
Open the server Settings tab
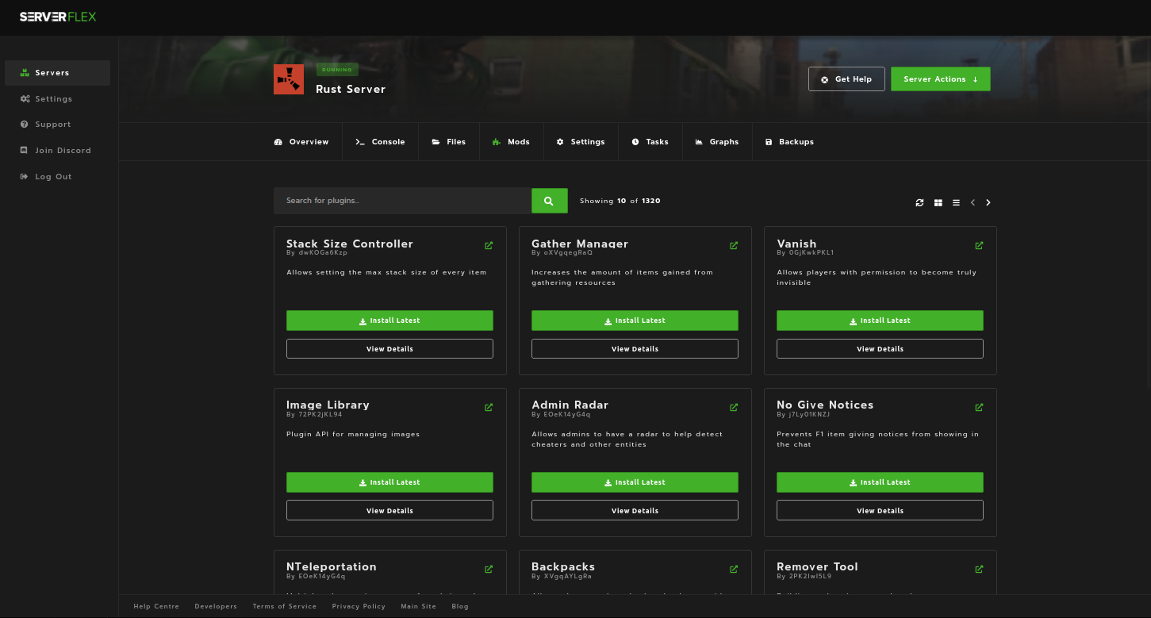point(581,142)
